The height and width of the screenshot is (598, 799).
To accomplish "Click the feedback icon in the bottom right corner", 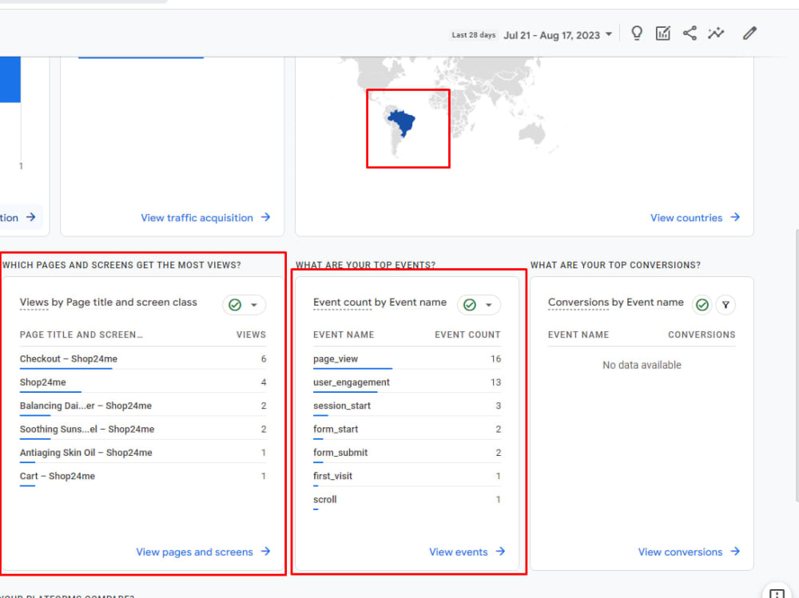I will click(776, 594).
